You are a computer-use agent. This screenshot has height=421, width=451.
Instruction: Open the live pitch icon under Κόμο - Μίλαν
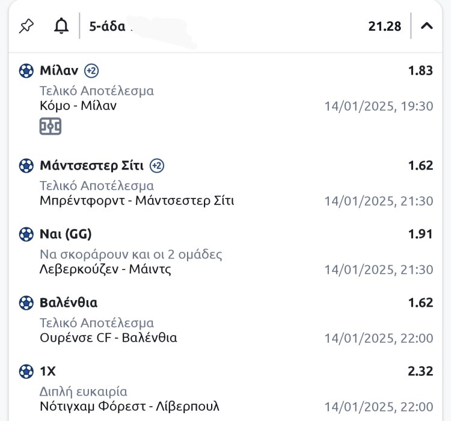click(x=51, y=126)
